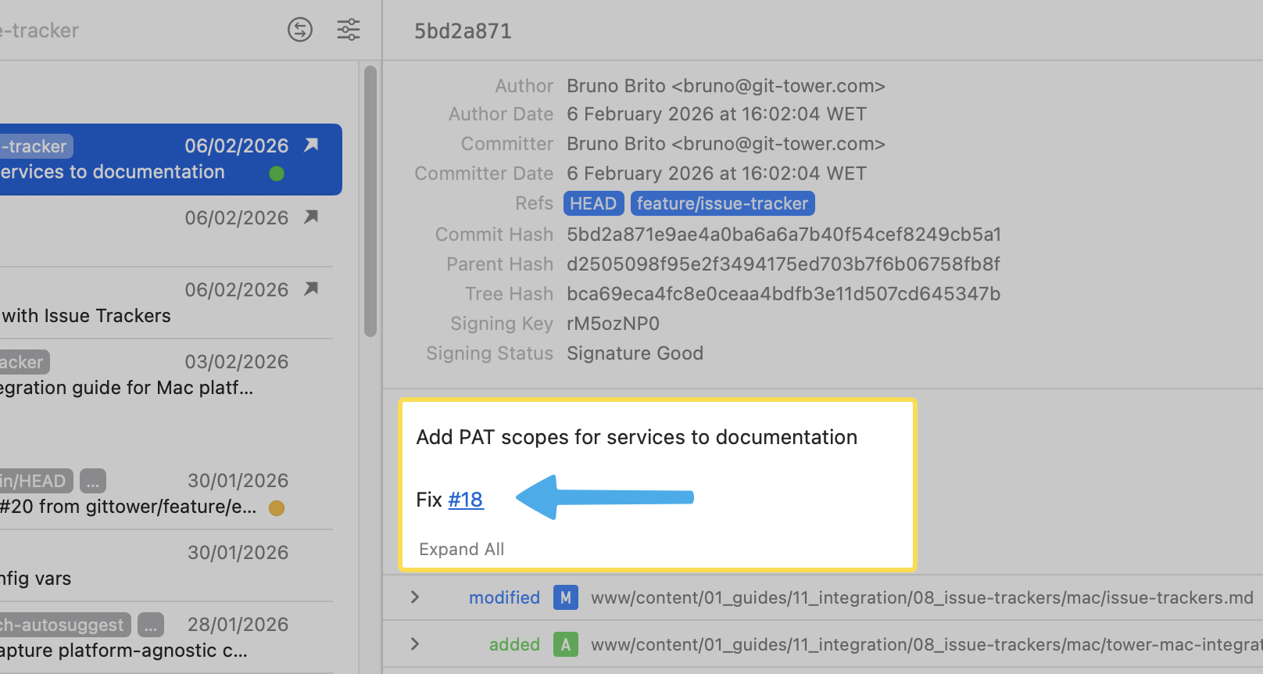The width and height of the screenshot is (1263, 674).
Task: Click the full commit hash value
Action: [784, 235]
